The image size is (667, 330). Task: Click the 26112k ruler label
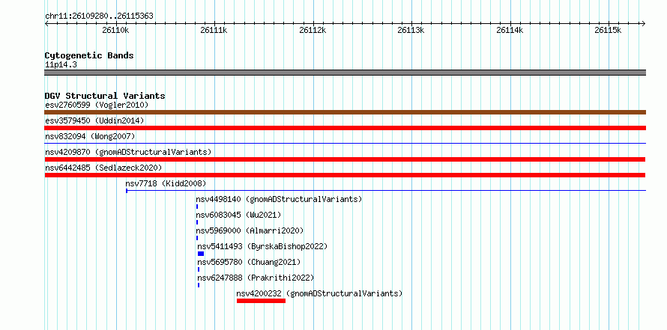(x=313, y=30)
